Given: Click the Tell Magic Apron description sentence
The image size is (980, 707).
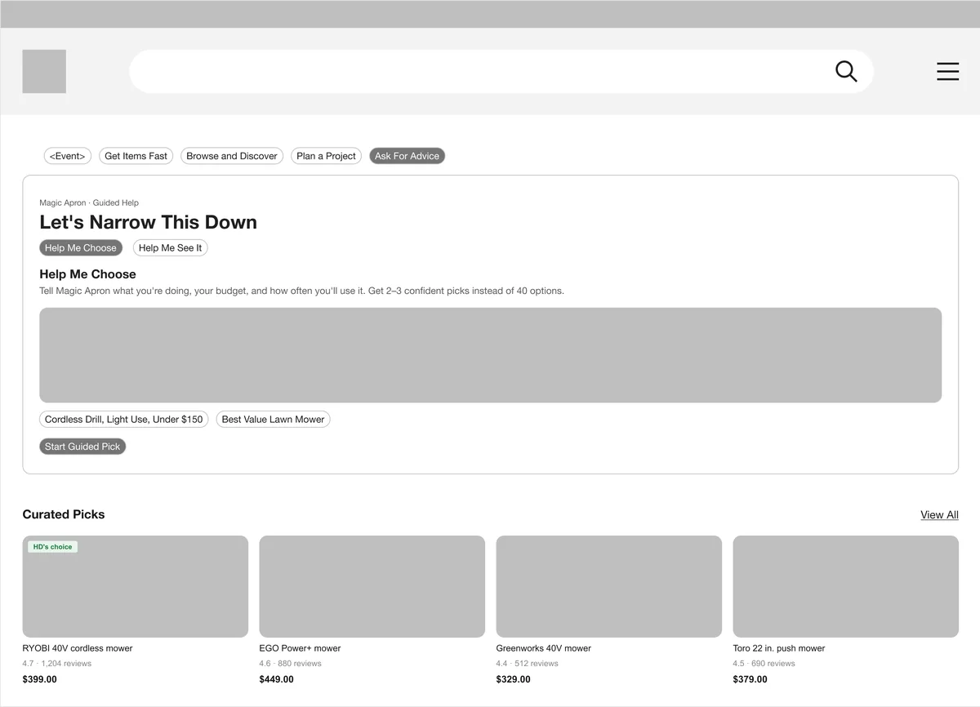Looking at the screenshot, I should (x=301, y=291).
